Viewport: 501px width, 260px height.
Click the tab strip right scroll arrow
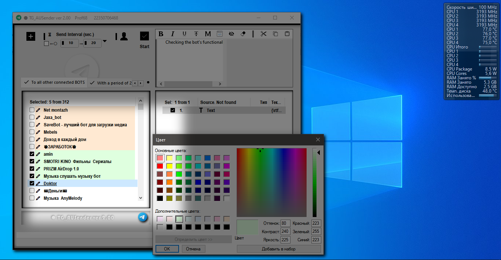(140, 83)
